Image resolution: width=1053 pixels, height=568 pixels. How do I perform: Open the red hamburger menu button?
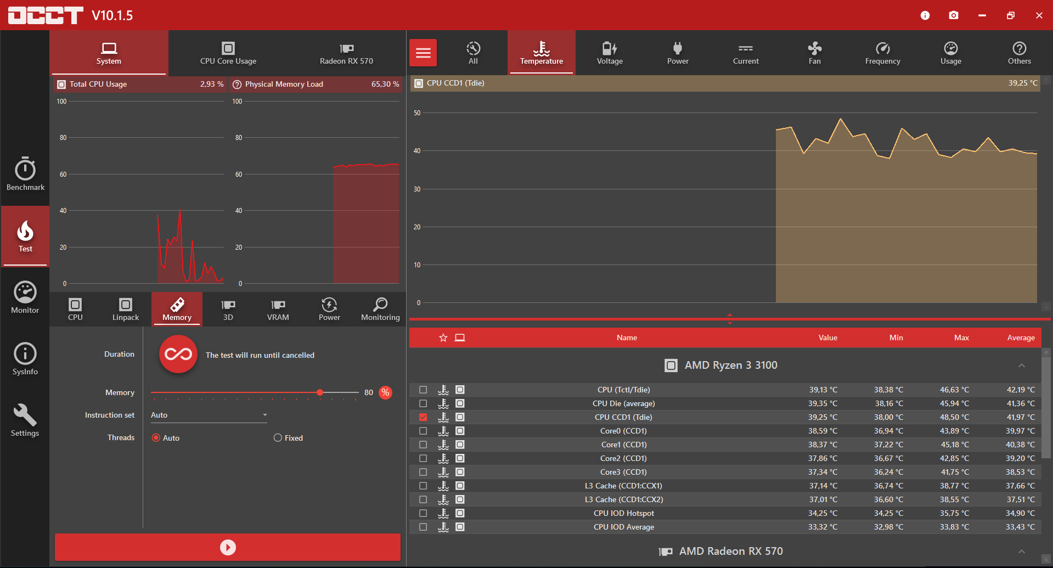(423, 53)
